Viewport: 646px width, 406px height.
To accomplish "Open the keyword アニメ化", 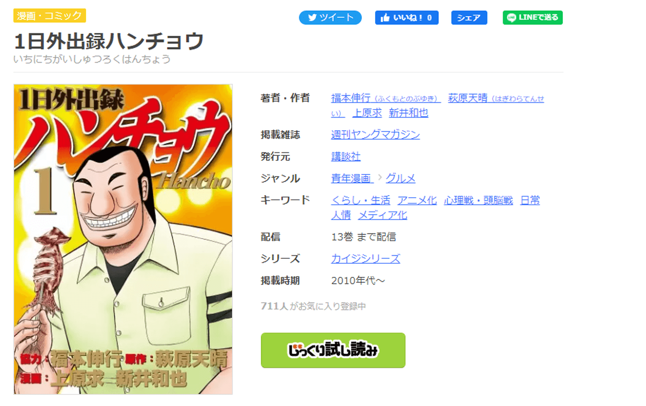I will 417,200.
